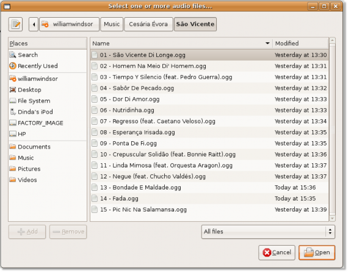Click the file list scrollbar down arrow
The width and height of the screenshot is (348, 272).
[332, 218]
